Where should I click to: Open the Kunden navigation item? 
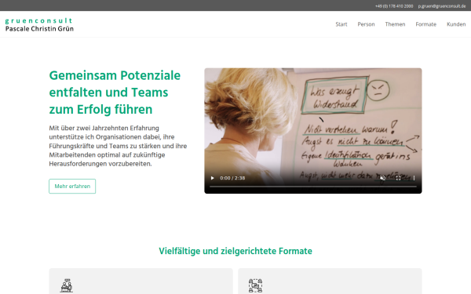coord(456,24)
